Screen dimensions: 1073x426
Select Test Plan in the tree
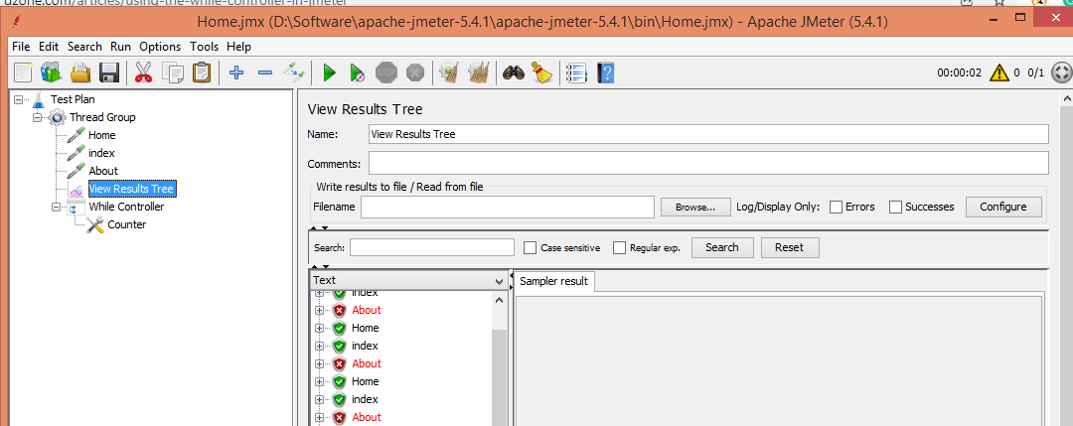tap(73, 100)
